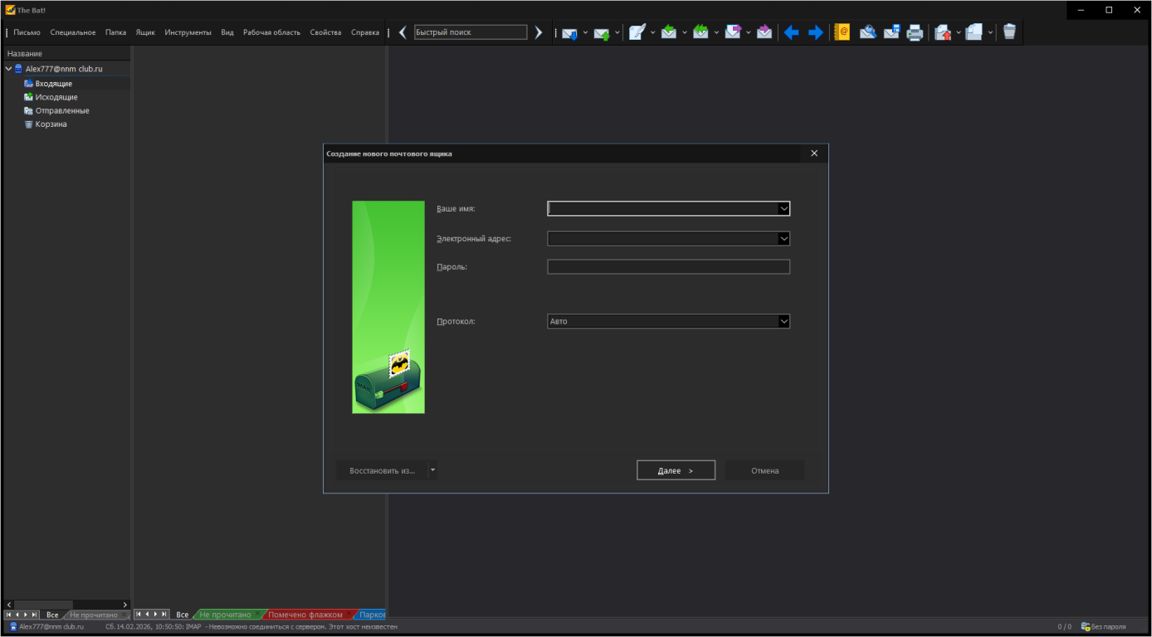Click the send queued mail icon
Image resolution: width=1152 pixels, height=637 pixels.
pos(601,33)
